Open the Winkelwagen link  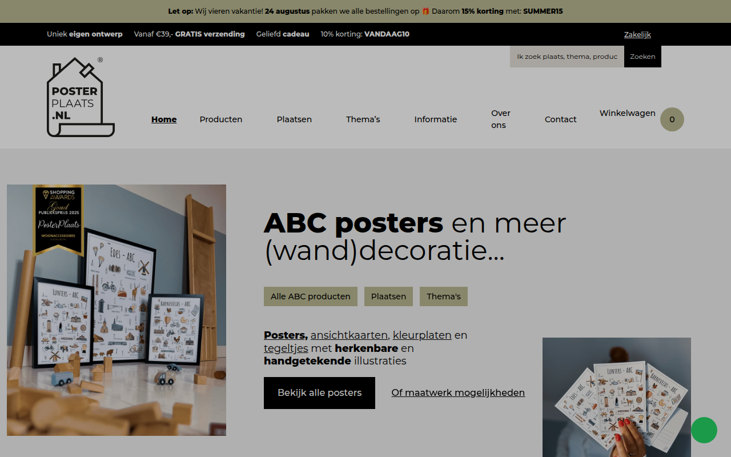tap(627, 113)
